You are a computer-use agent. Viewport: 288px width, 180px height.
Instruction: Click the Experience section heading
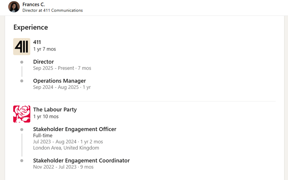point(31,27)
